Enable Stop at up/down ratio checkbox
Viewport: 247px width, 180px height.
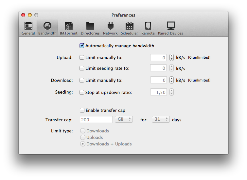pyautogui.click(x=82, y=92)
